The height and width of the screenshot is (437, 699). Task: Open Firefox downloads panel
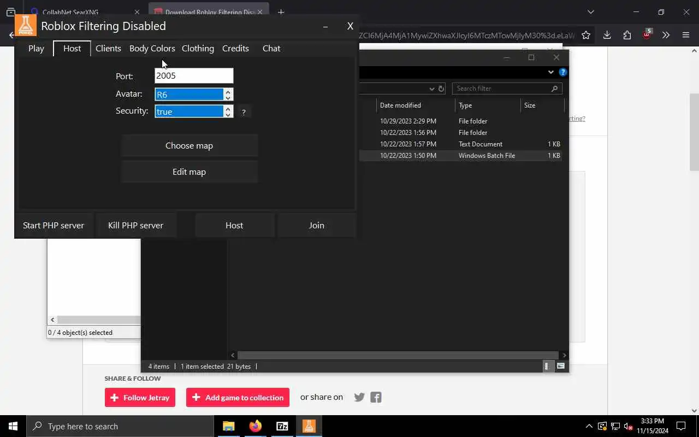click(x=607, y=35)
